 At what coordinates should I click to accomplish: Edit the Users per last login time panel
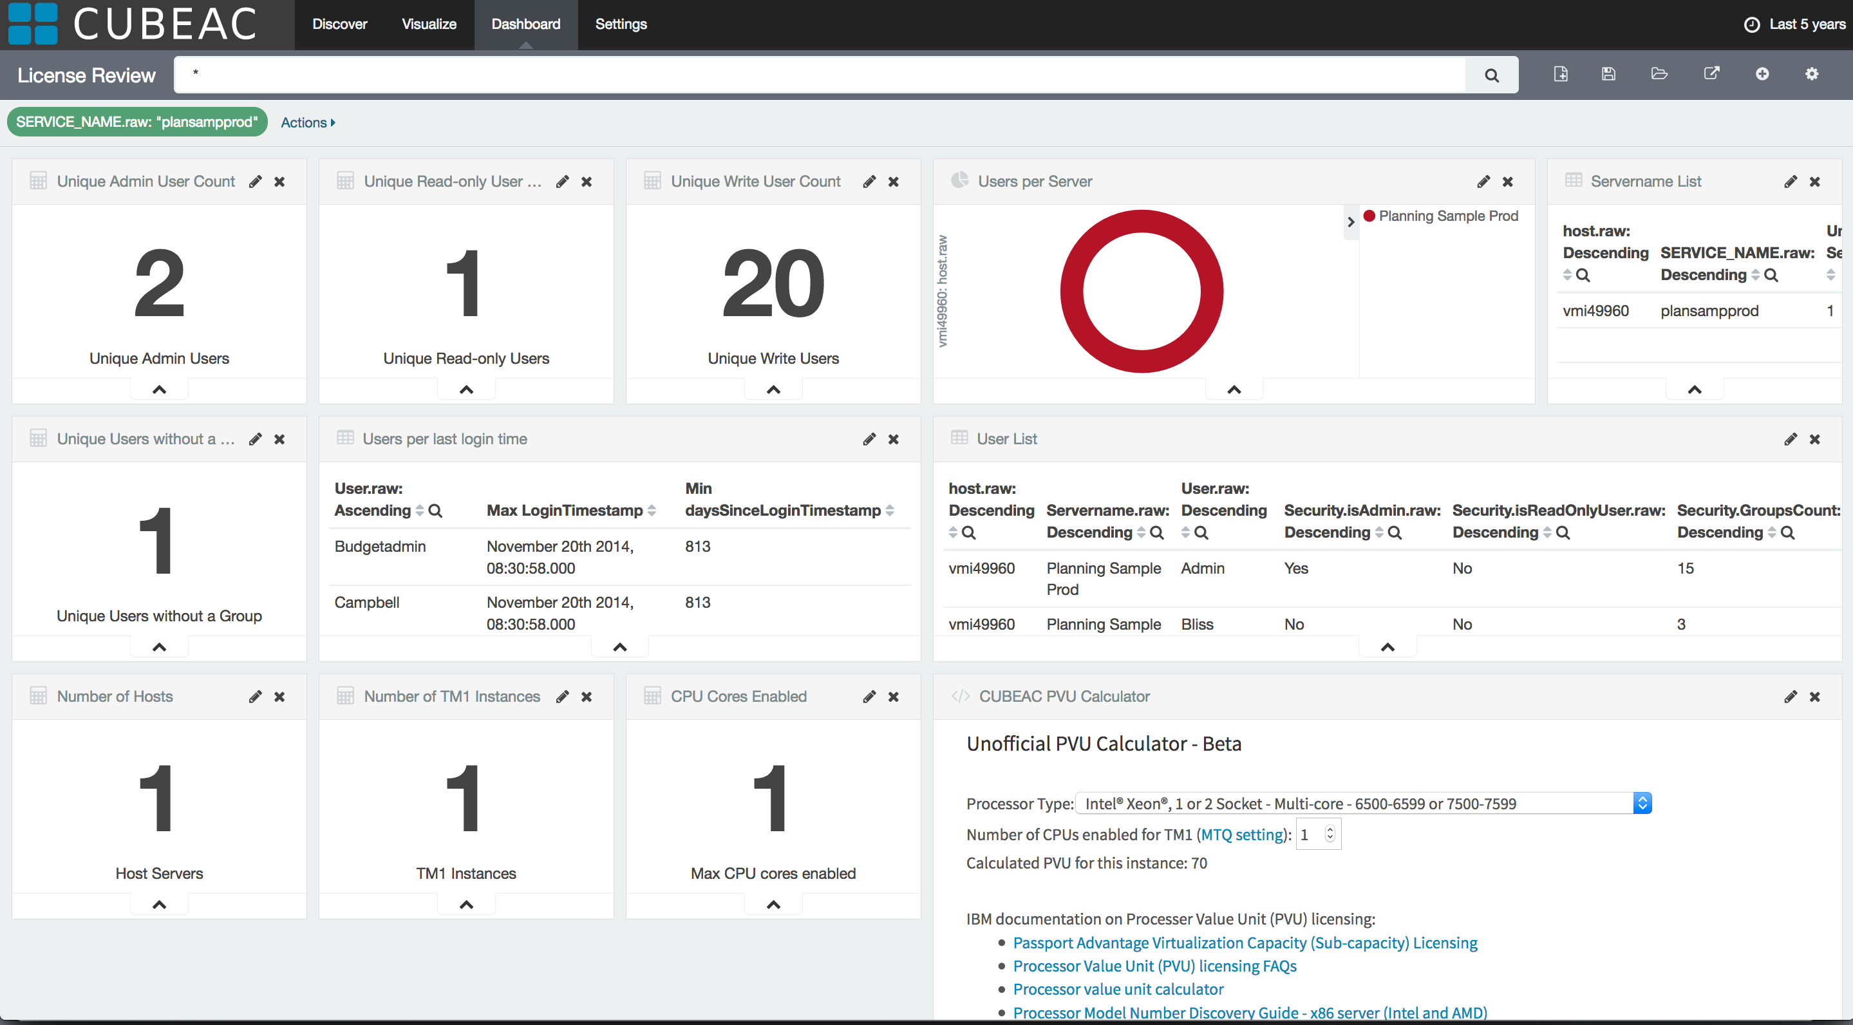point(869,440)
